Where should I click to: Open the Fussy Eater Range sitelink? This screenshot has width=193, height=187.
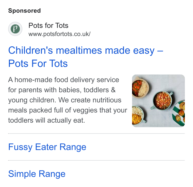[47, 147]
